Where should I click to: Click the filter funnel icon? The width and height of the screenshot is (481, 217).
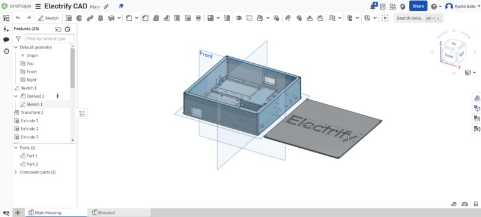(x=18, y=39)
